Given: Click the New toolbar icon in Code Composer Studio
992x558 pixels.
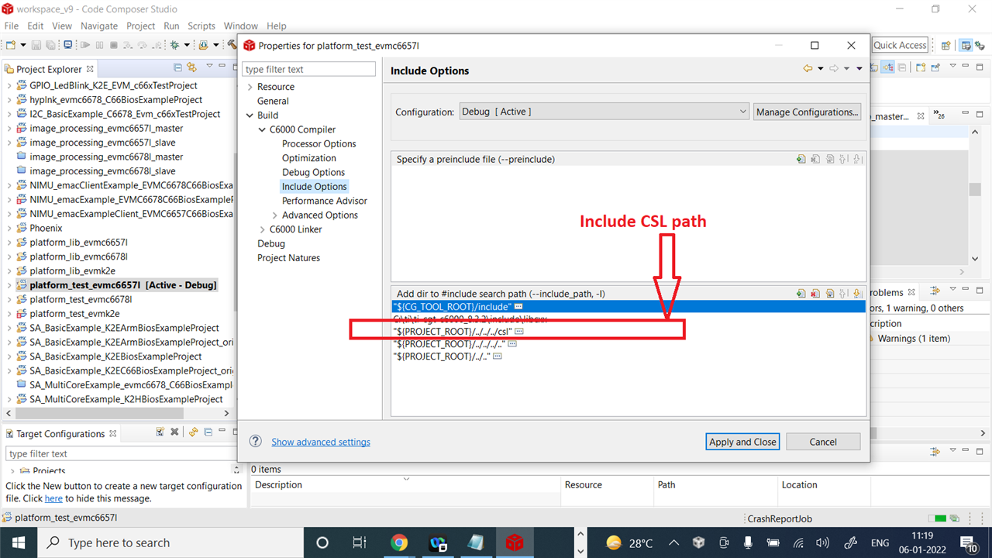Looking at the screenshot, I should [12, 45].
